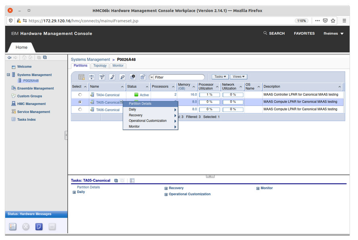This screenshot has height=240, width=358.
Task: Choose Partition Details in context menu
Action: (140, 104)
